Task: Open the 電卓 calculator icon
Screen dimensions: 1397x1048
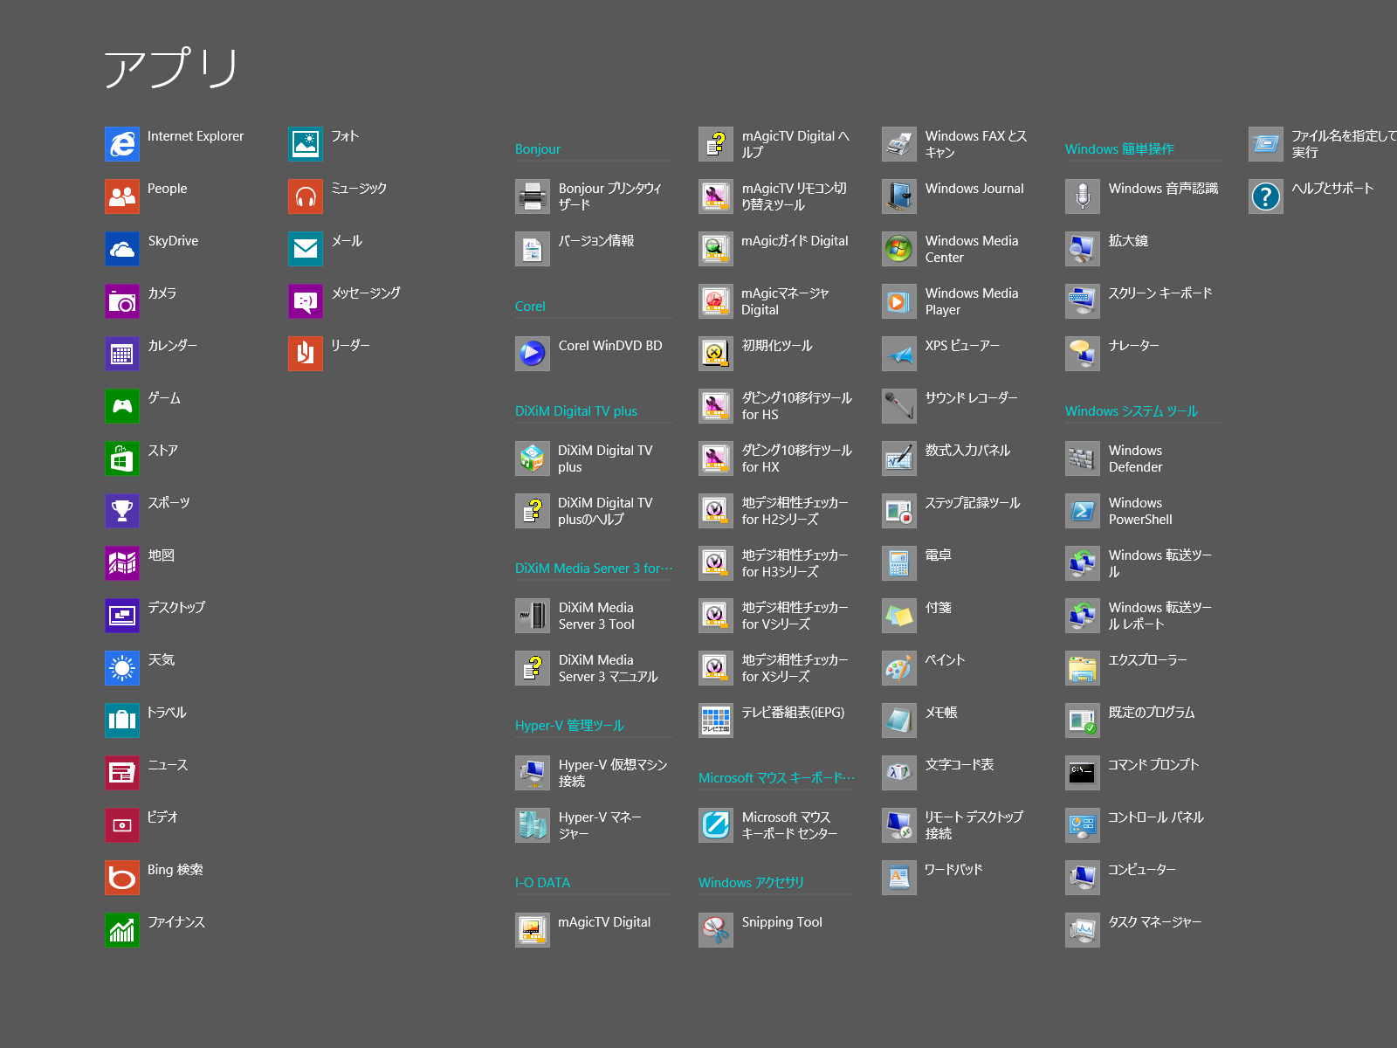Action: click(899, 563)
